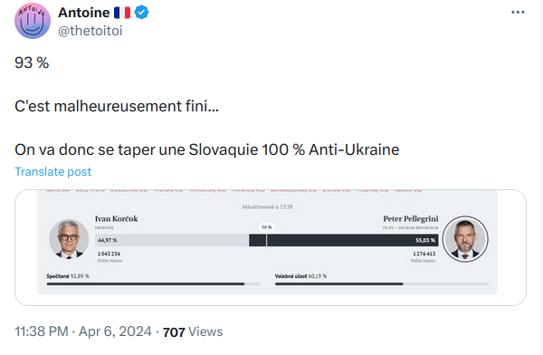Click Antoine's smiley profile avatar
Image resolution: width=543 pixels, height=355 pixels.
pos(33,21)
